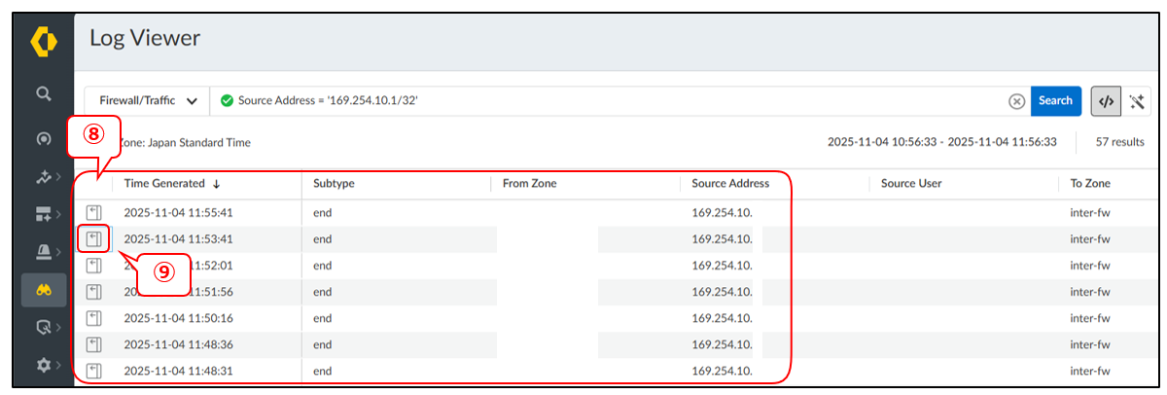This screenshot has height=395, width=1167.
Task: Click the To Zone column header
Action: 1090,183
